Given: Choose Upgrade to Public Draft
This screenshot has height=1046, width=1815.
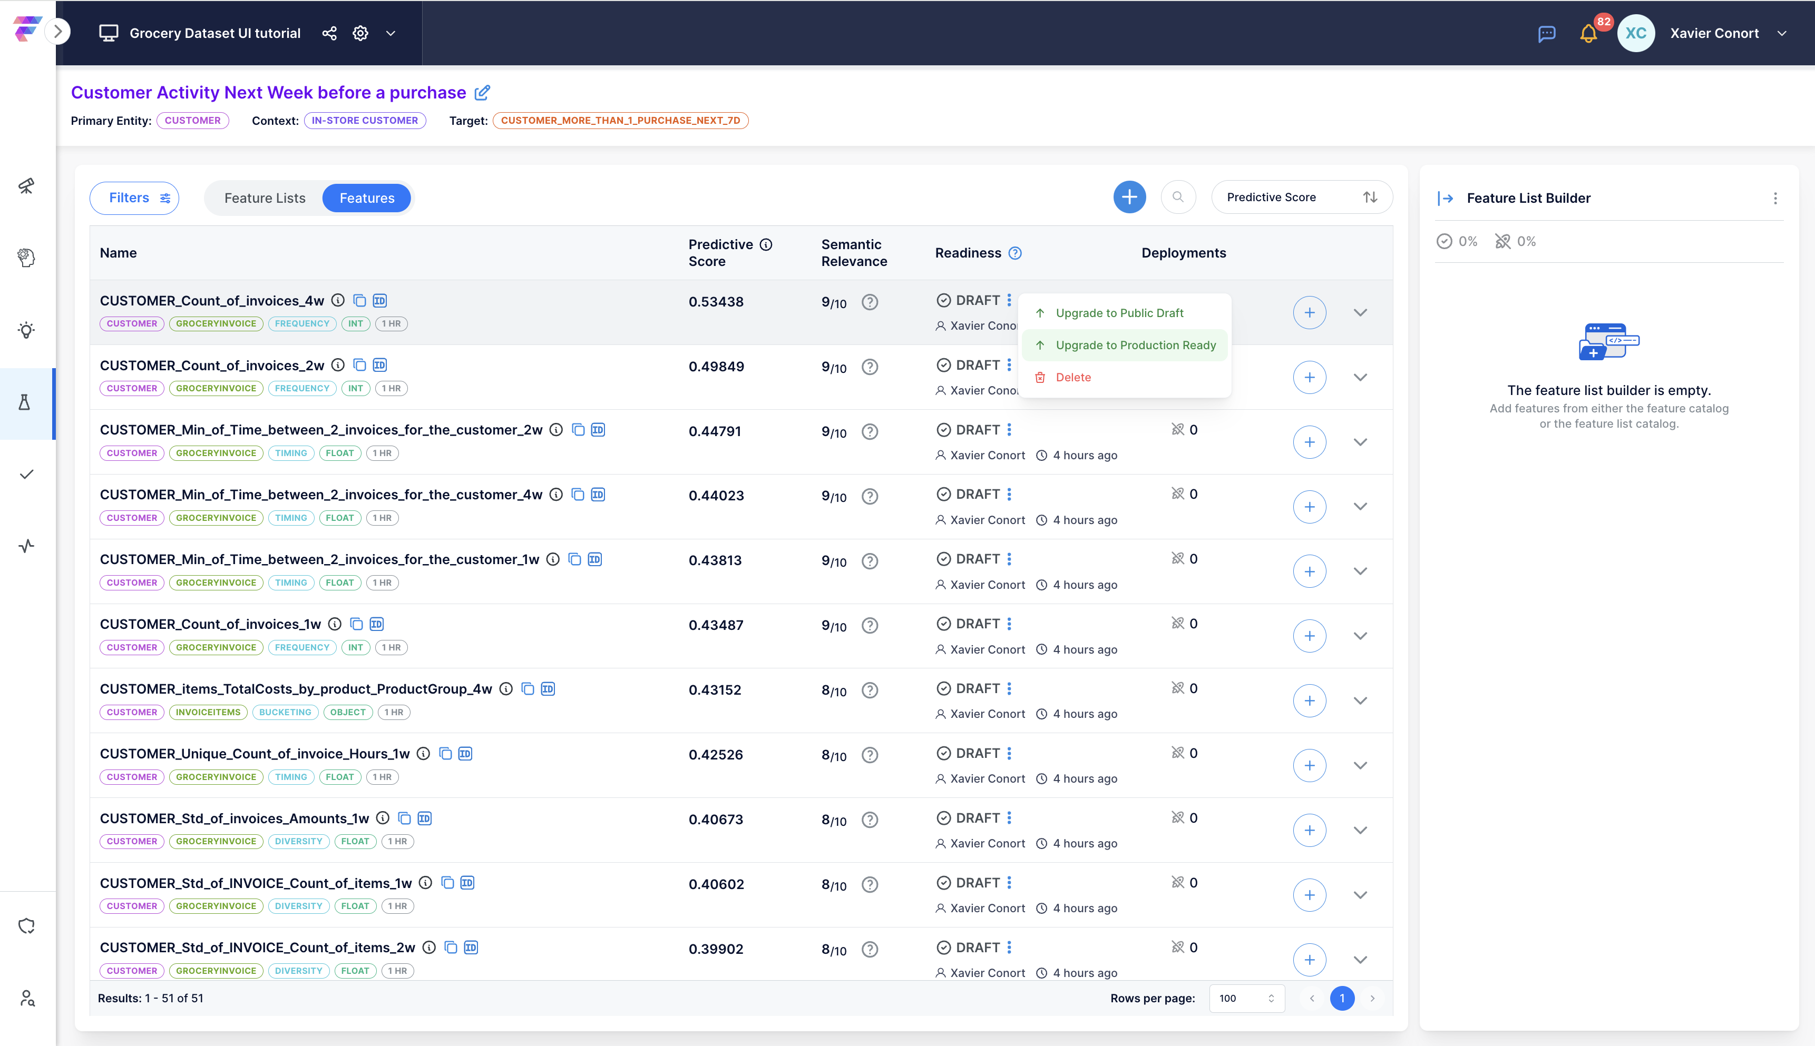Looking at the screenshot, I should (1124, 313).
